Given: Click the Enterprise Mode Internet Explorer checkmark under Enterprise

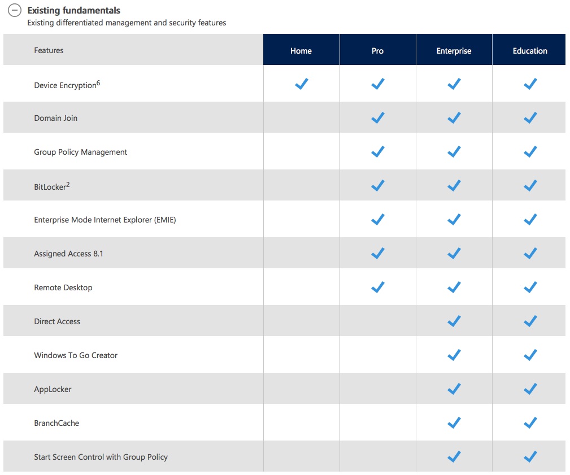Looking at the screenshot, I should [x=454, y=219].
